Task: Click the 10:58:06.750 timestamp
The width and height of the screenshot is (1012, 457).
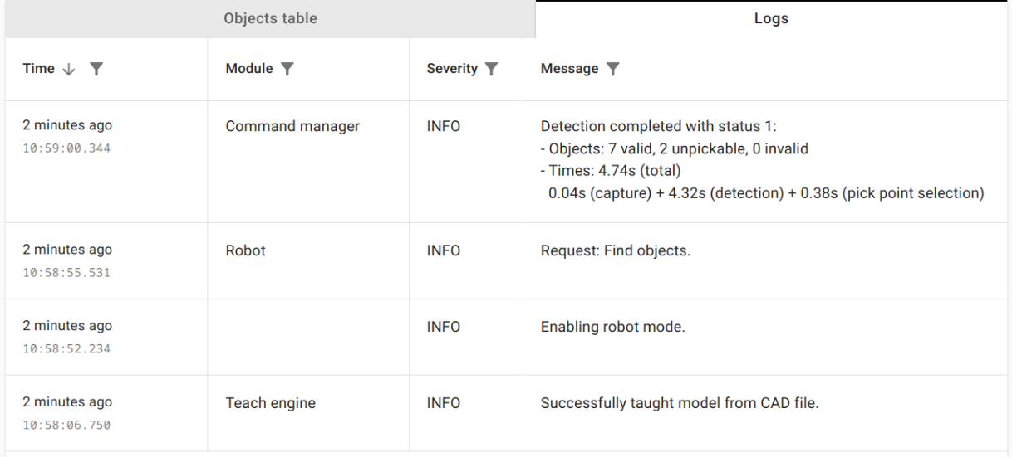Action: [x=66, y=425]
